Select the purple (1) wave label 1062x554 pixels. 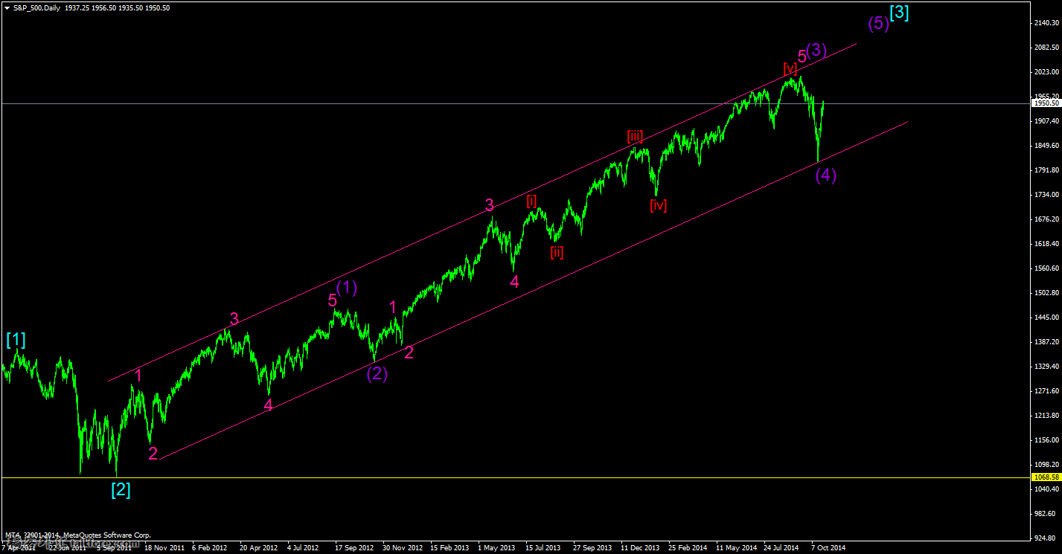[x=347, y=288]
